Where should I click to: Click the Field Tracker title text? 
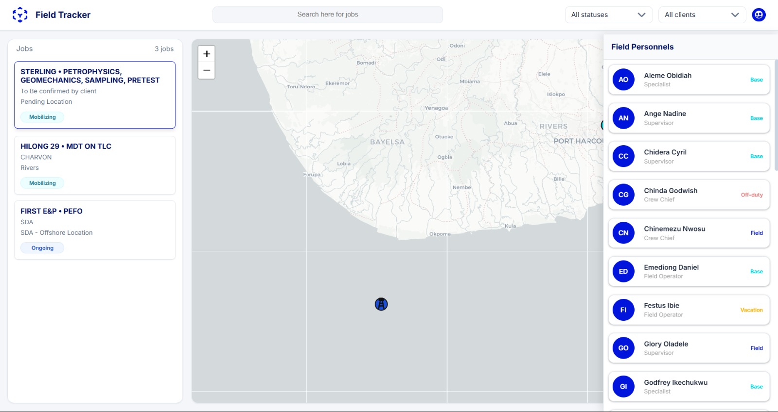click(63, 15)
